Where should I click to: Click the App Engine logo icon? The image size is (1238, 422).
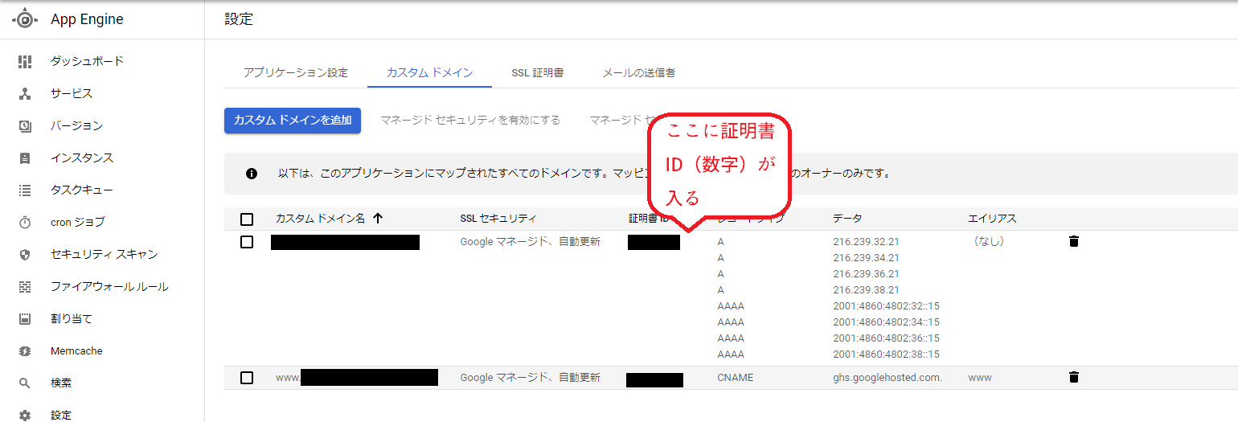point(25,19)
